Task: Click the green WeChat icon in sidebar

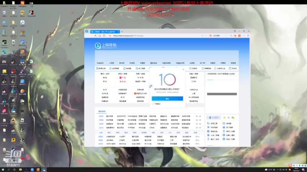Action: pyautogui.click(x=233, y=118)
